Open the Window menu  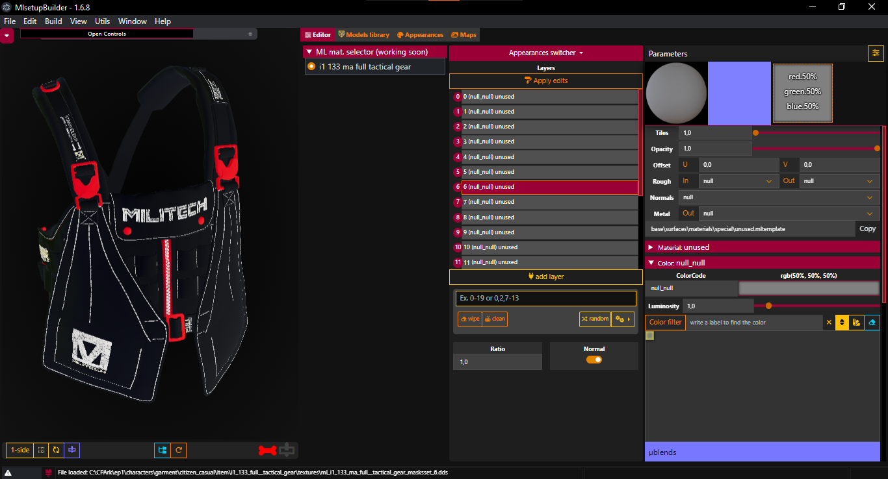(x=133, y=21)
